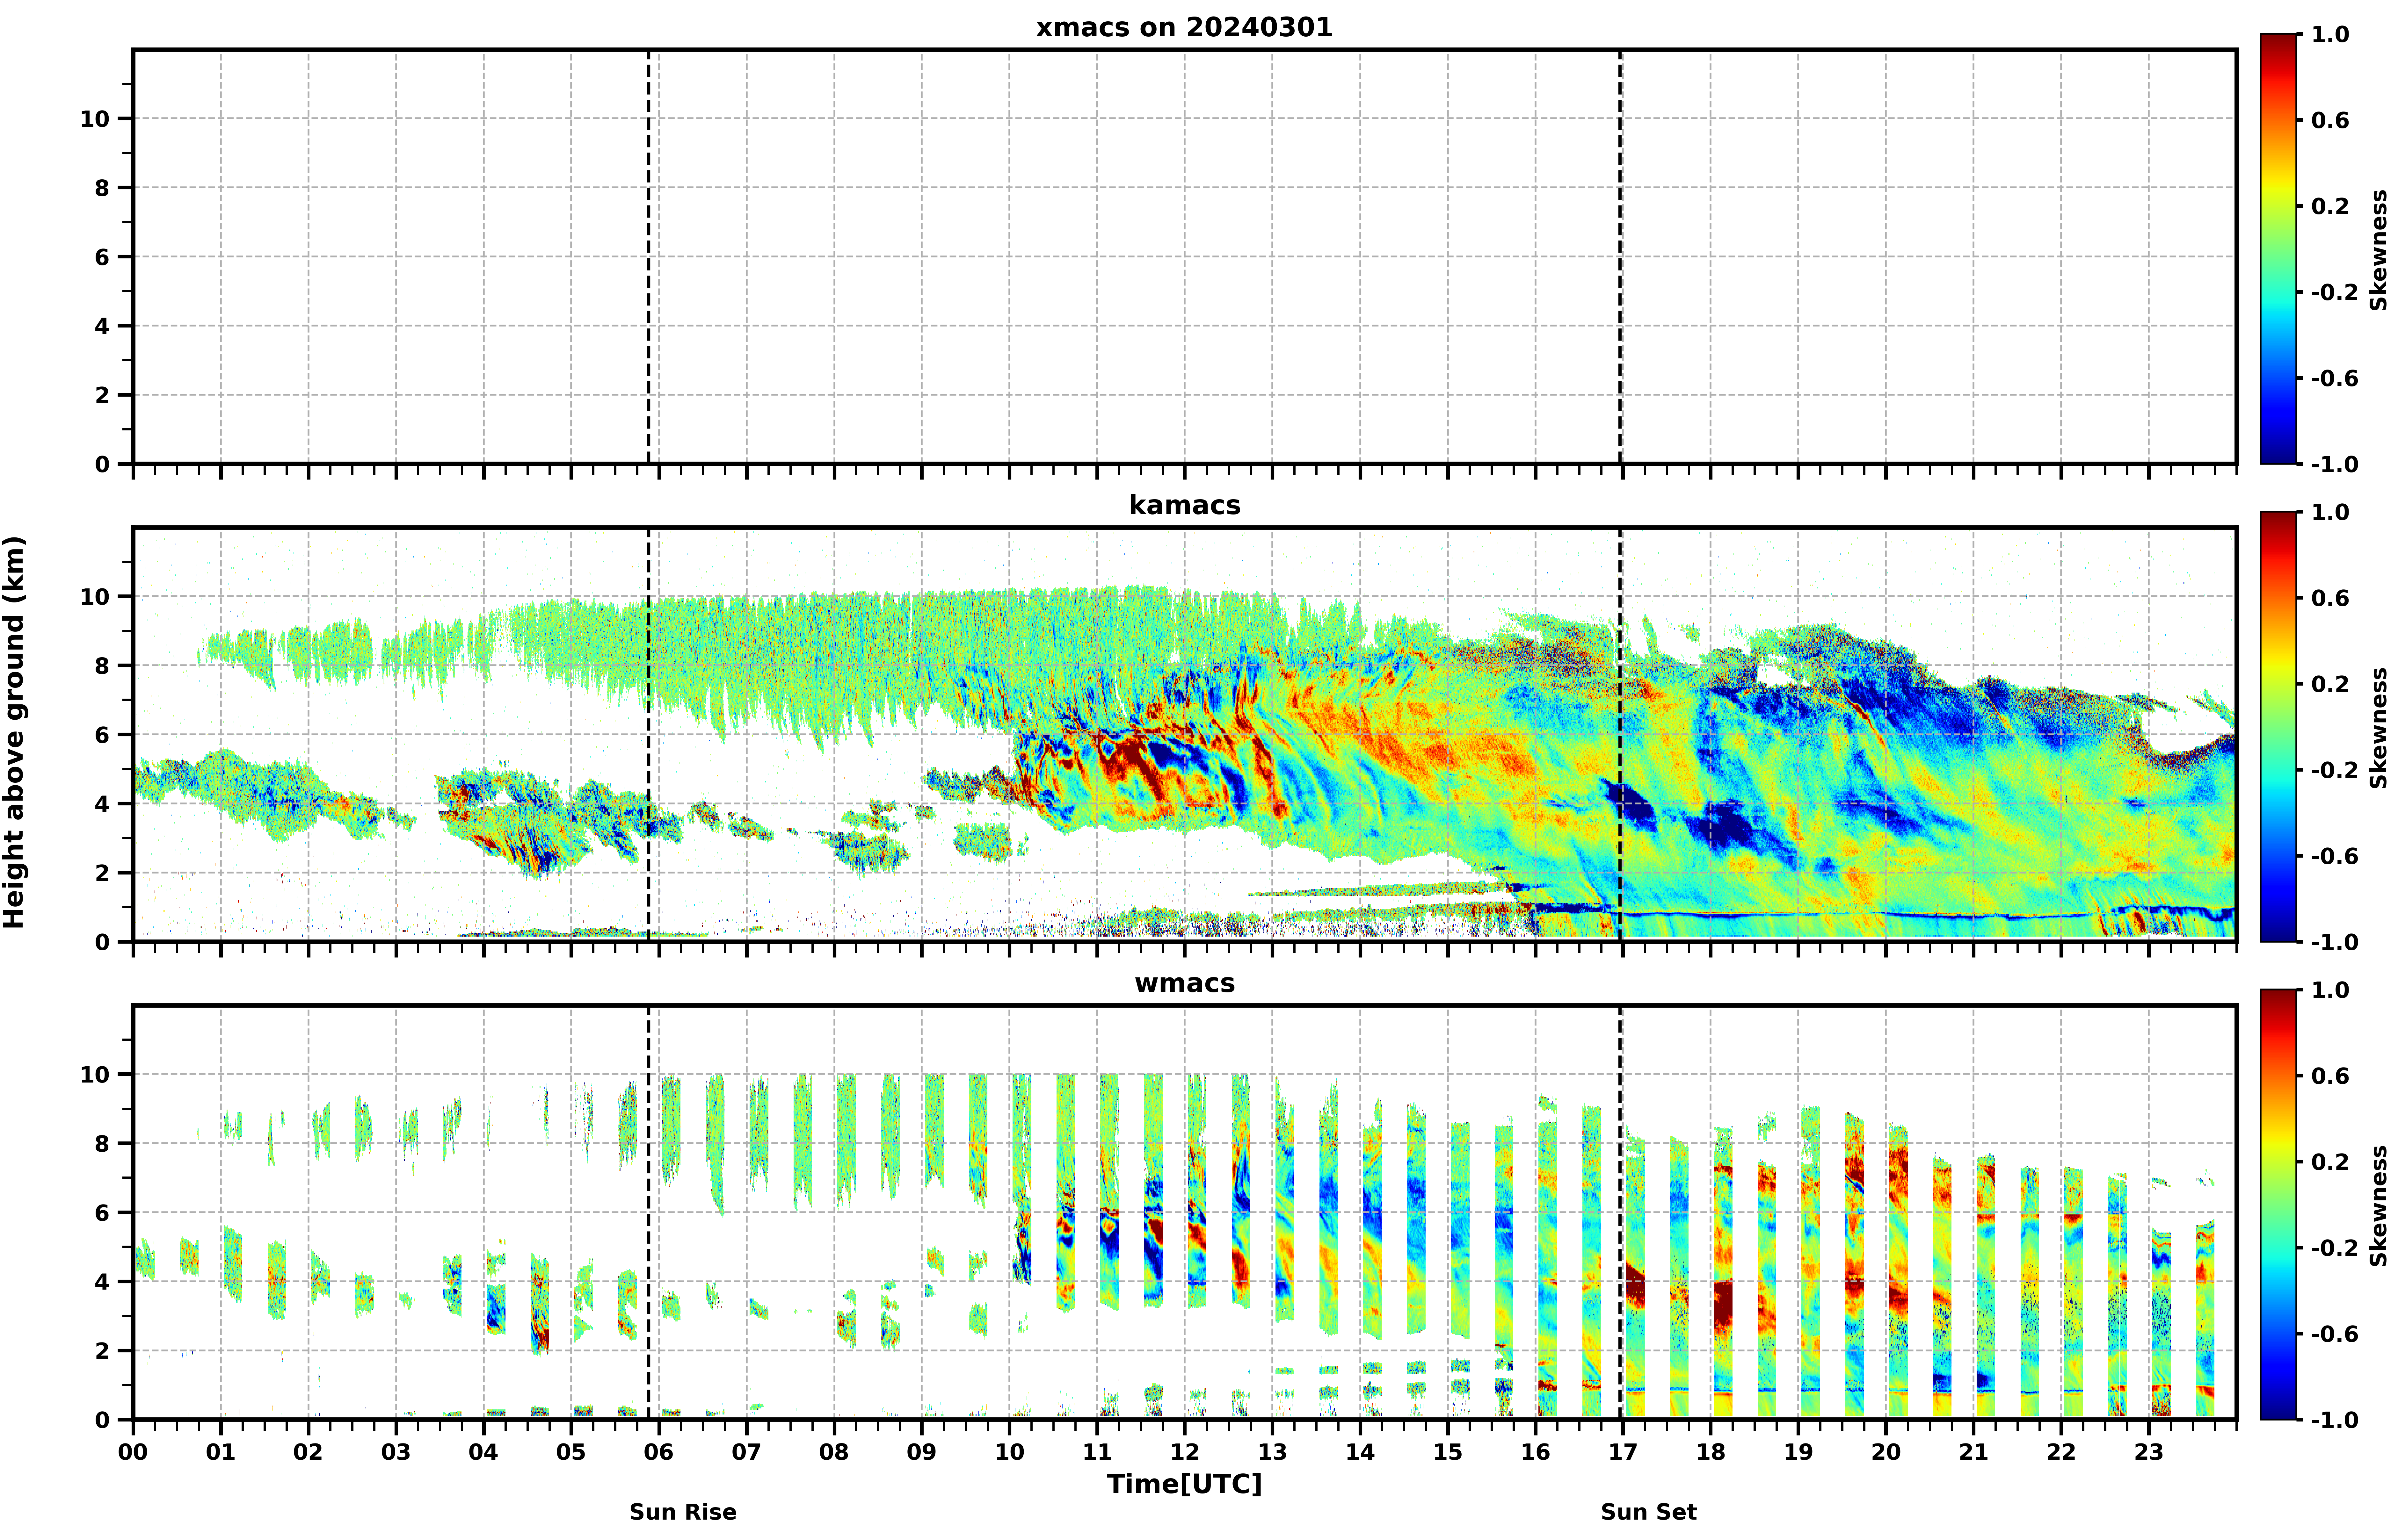Click the 'kamacs' panel title

tap(1184, 505)
